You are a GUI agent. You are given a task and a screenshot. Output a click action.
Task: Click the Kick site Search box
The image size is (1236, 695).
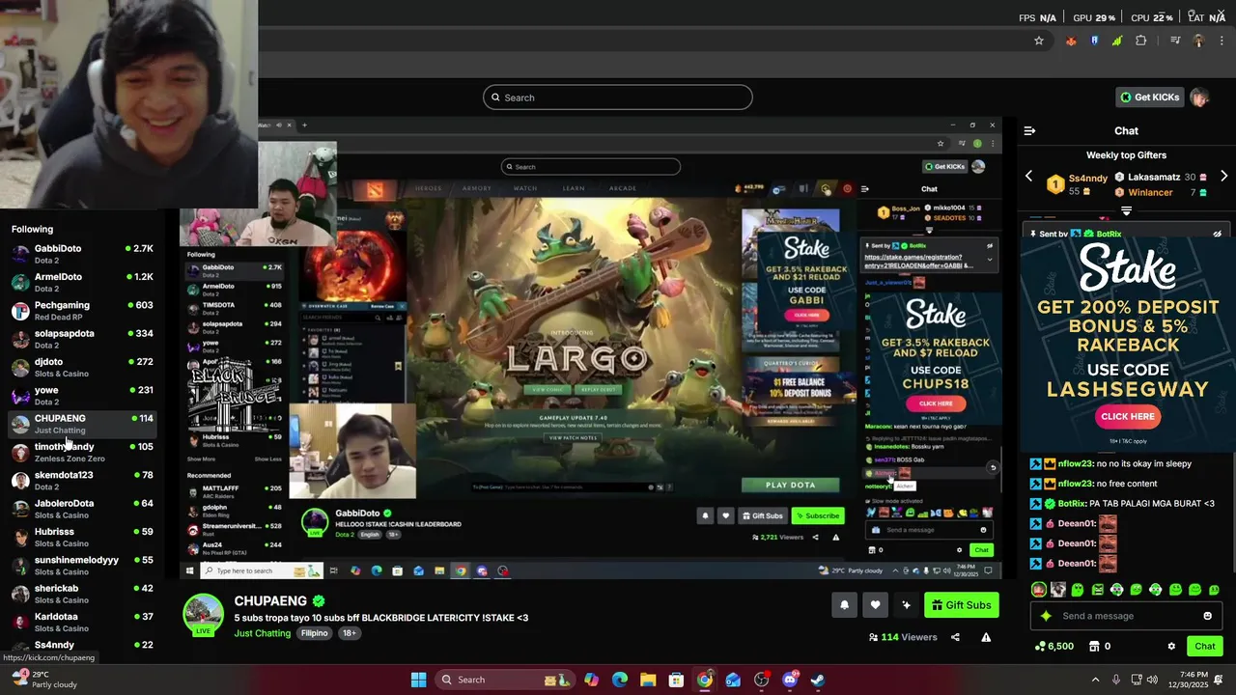tap(618, 97)
